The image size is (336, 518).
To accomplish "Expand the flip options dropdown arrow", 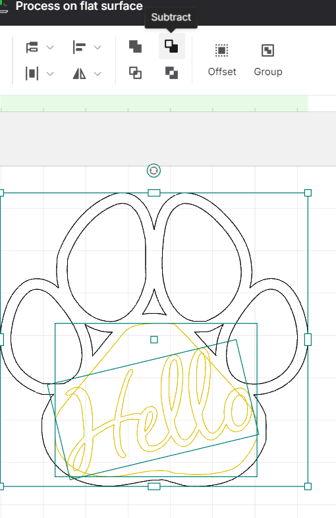I will click(98, 74).
